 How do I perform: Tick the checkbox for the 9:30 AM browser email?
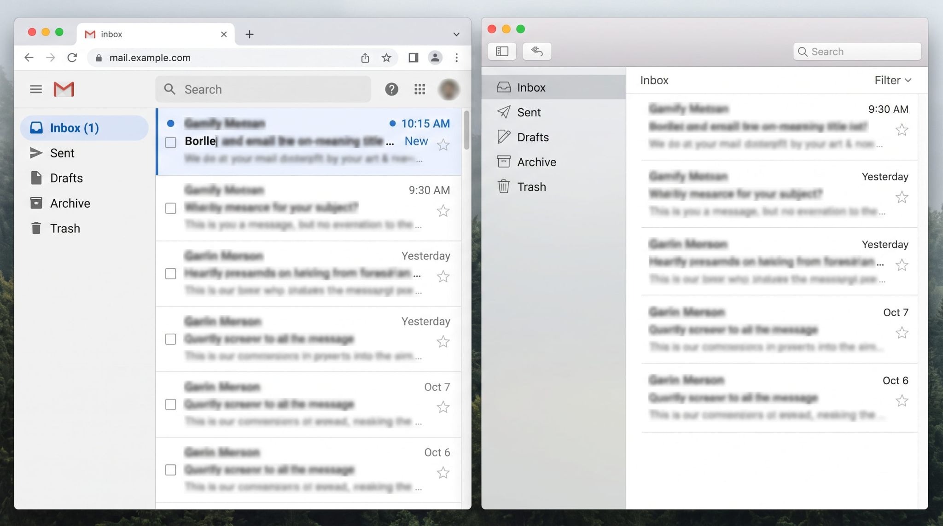170,208
